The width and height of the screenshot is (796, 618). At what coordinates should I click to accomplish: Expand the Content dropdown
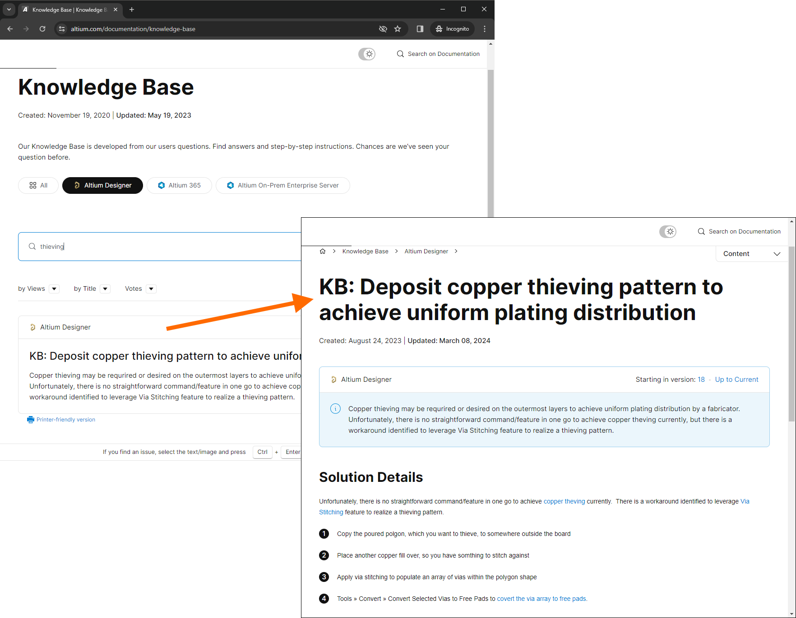[x=752, y=254]
